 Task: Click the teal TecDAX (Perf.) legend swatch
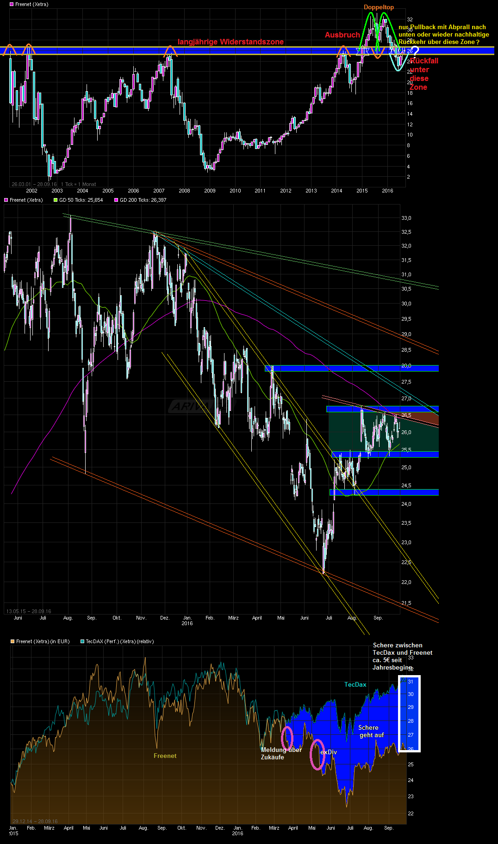click(x=82, y=641)
